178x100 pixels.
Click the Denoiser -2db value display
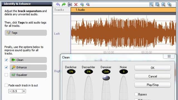click(106, 72)
